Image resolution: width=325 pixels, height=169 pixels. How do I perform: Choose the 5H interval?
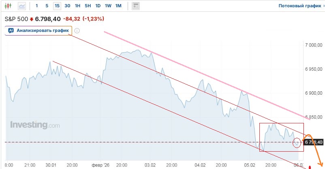[88, 6]
